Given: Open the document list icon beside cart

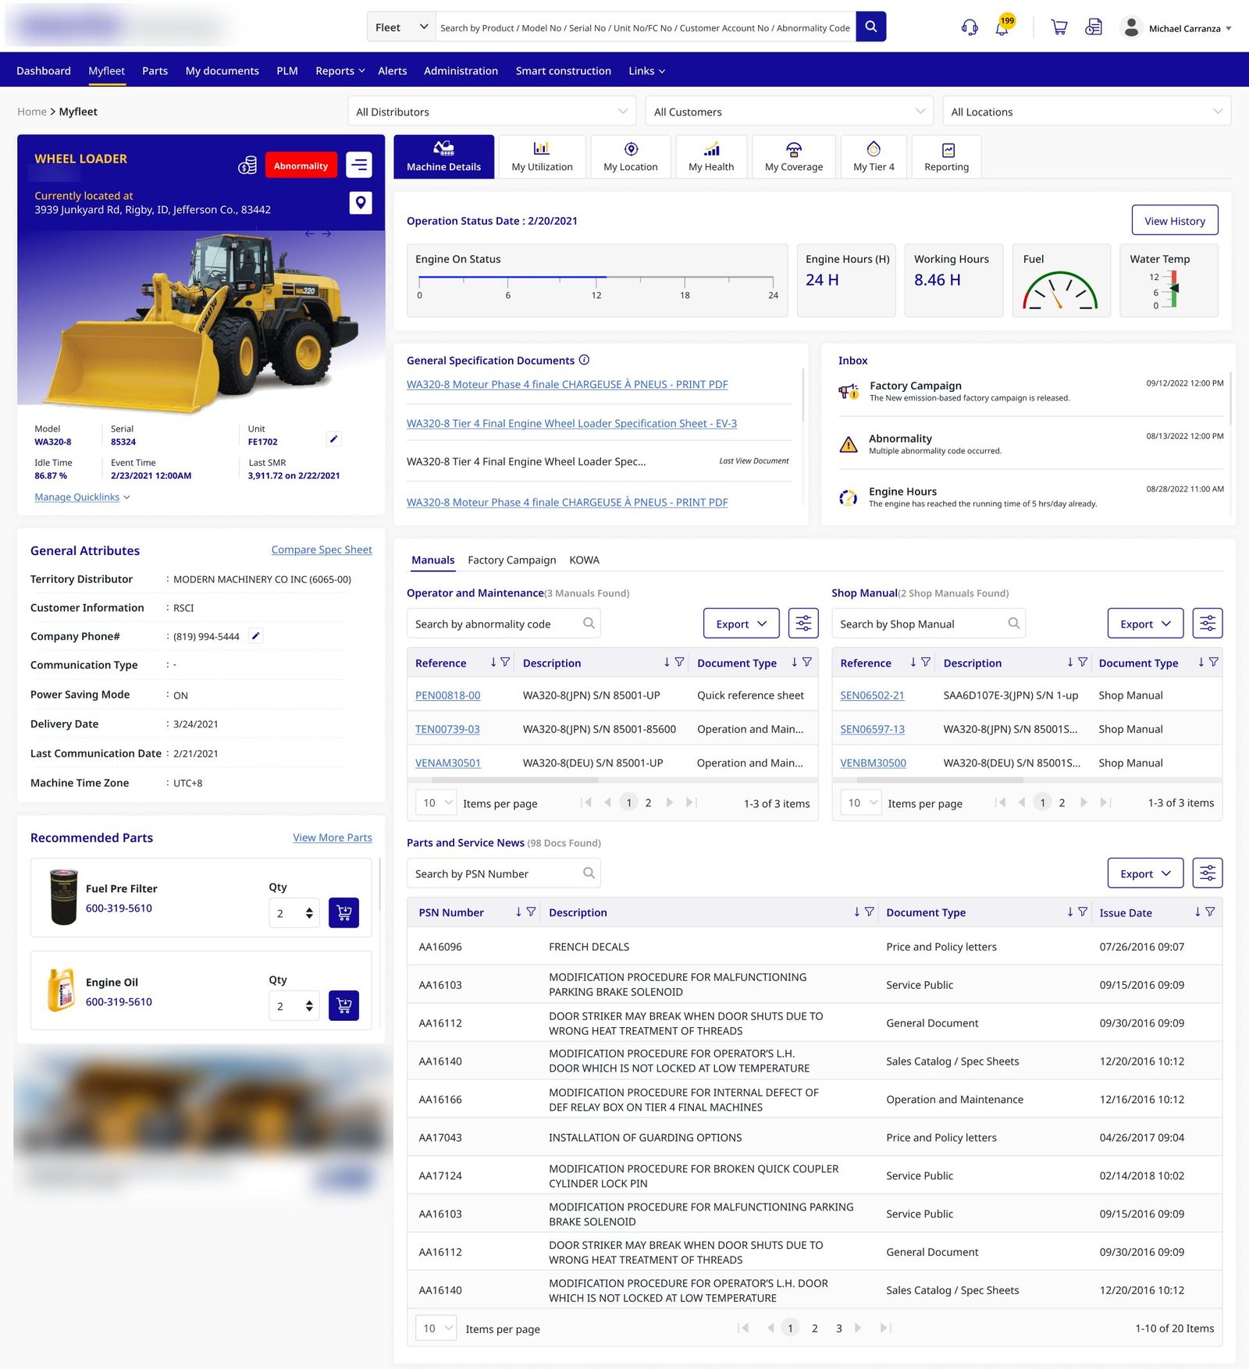Looking at the screenshot, I should (x=1094, y=27).
